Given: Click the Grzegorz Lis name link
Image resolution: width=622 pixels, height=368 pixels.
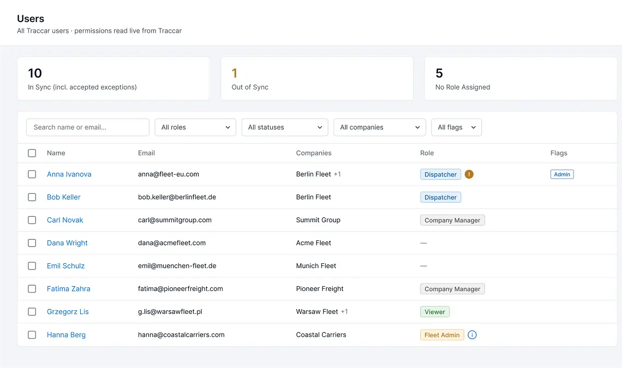Looking at the screenshot, I should click(68, 312).
